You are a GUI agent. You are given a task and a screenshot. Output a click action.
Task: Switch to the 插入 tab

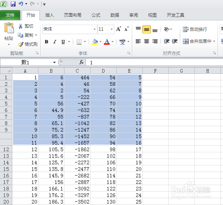(50, 15)
